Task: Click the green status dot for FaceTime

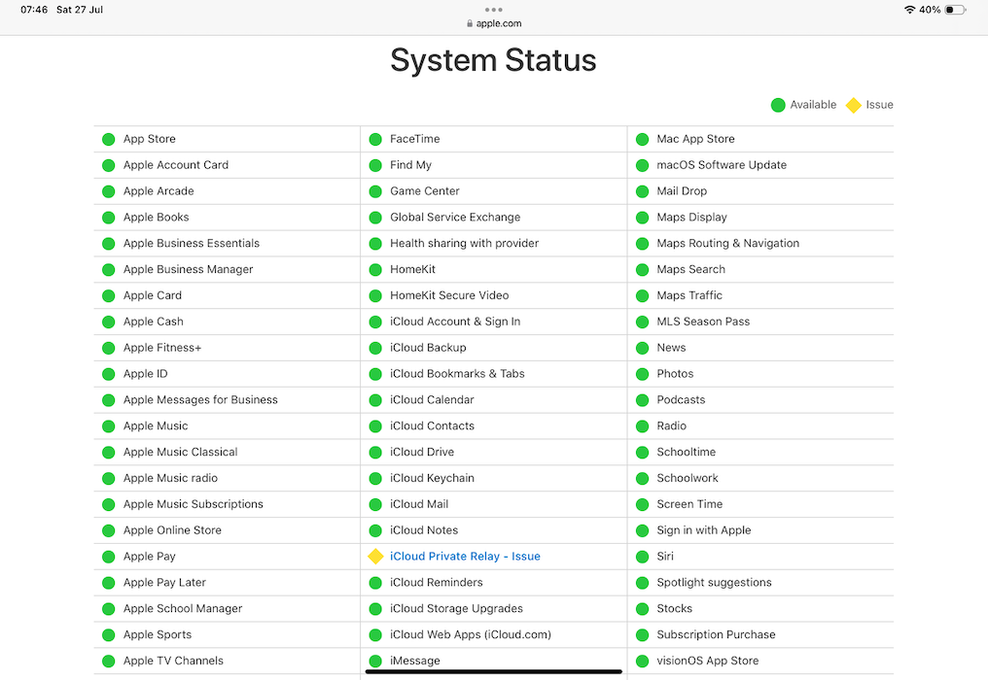Action: click(375, 139)
